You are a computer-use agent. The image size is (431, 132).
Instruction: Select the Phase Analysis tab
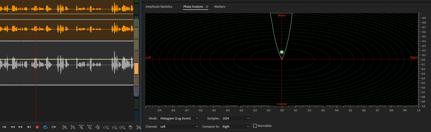click(x=193, y=7)
